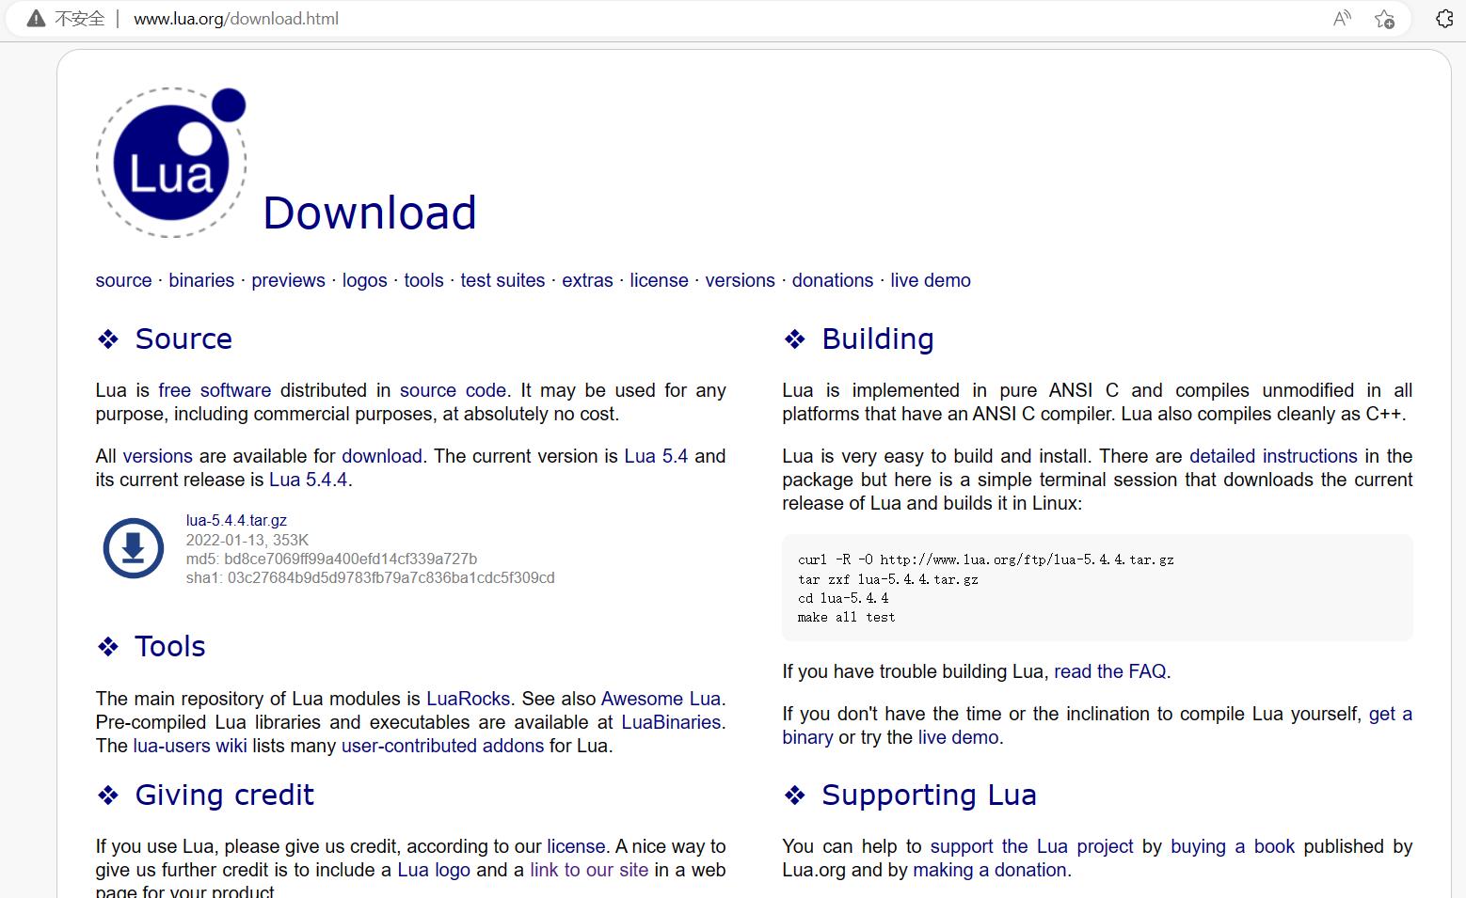
Task: Open the detailed instructions link
Action: click(x=1273, y=456)
